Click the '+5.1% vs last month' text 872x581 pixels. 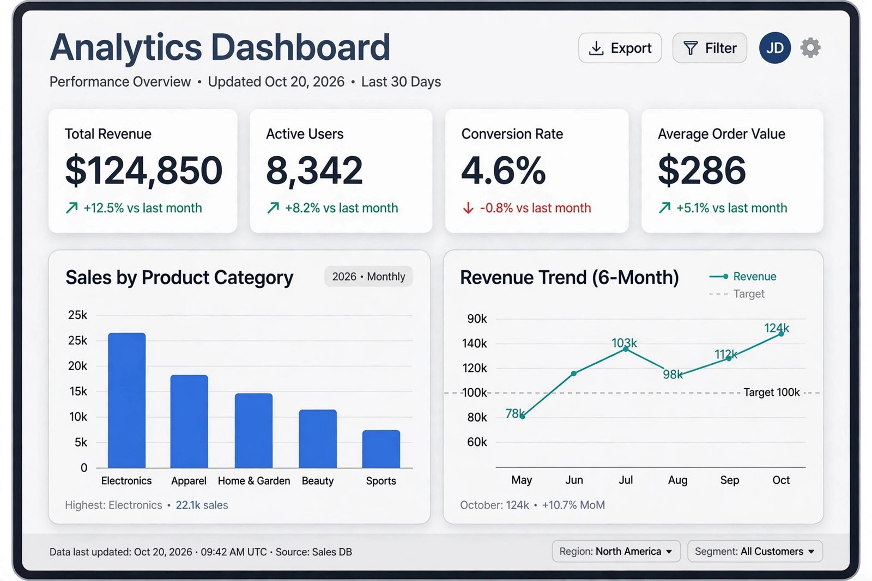[x=732, y=208]
